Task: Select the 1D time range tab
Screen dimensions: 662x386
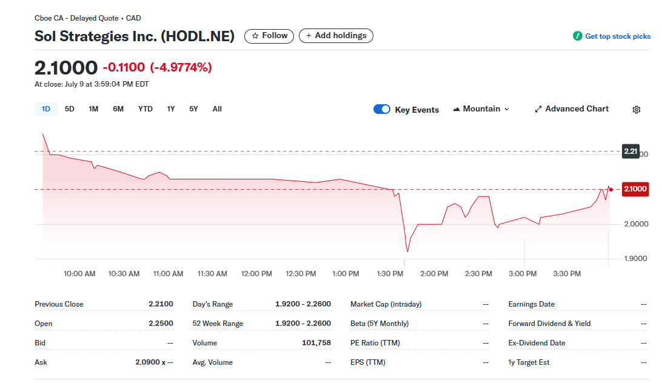Action: 46,109
